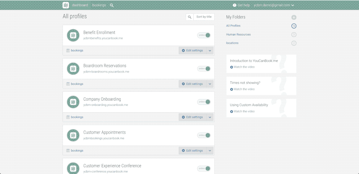The height and width of the screenshot is (174, 359).
Task: Click the Boardroom Reservations profile avatar icon
Action: (73, 68)
